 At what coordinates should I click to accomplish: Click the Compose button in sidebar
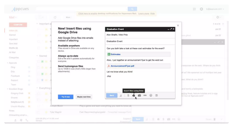tap(18, 25)
